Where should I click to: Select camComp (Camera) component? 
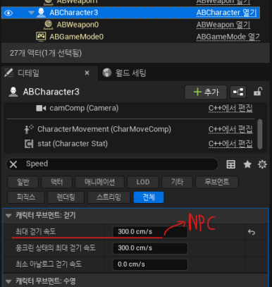(84, 108)
